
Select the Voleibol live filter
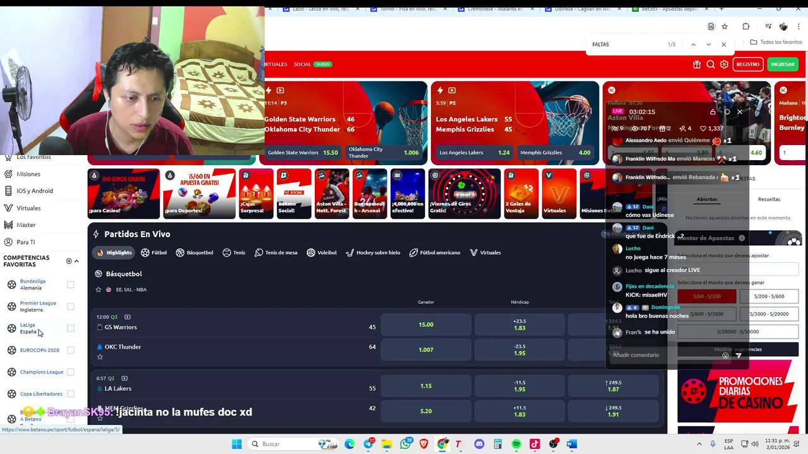coord(321,253)
